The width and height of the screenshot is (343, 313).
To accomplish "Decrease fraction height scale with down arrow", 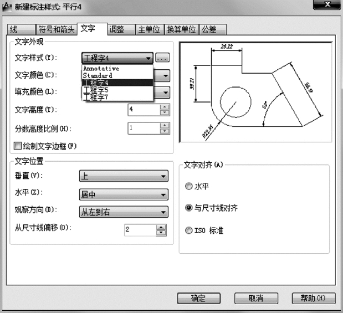I will click(x=163, y=131).
